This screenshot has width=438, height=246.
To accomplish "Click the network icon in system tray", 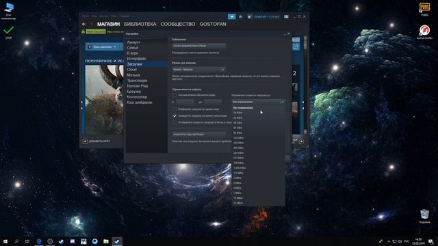I will [394, 241].
